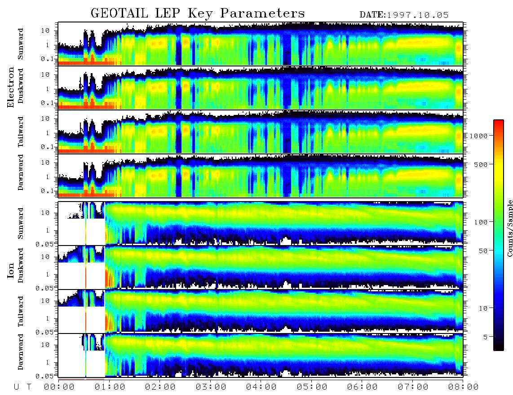
Task: Click the 0.05 tick of Ion Sunward
Action: [44, 244]
